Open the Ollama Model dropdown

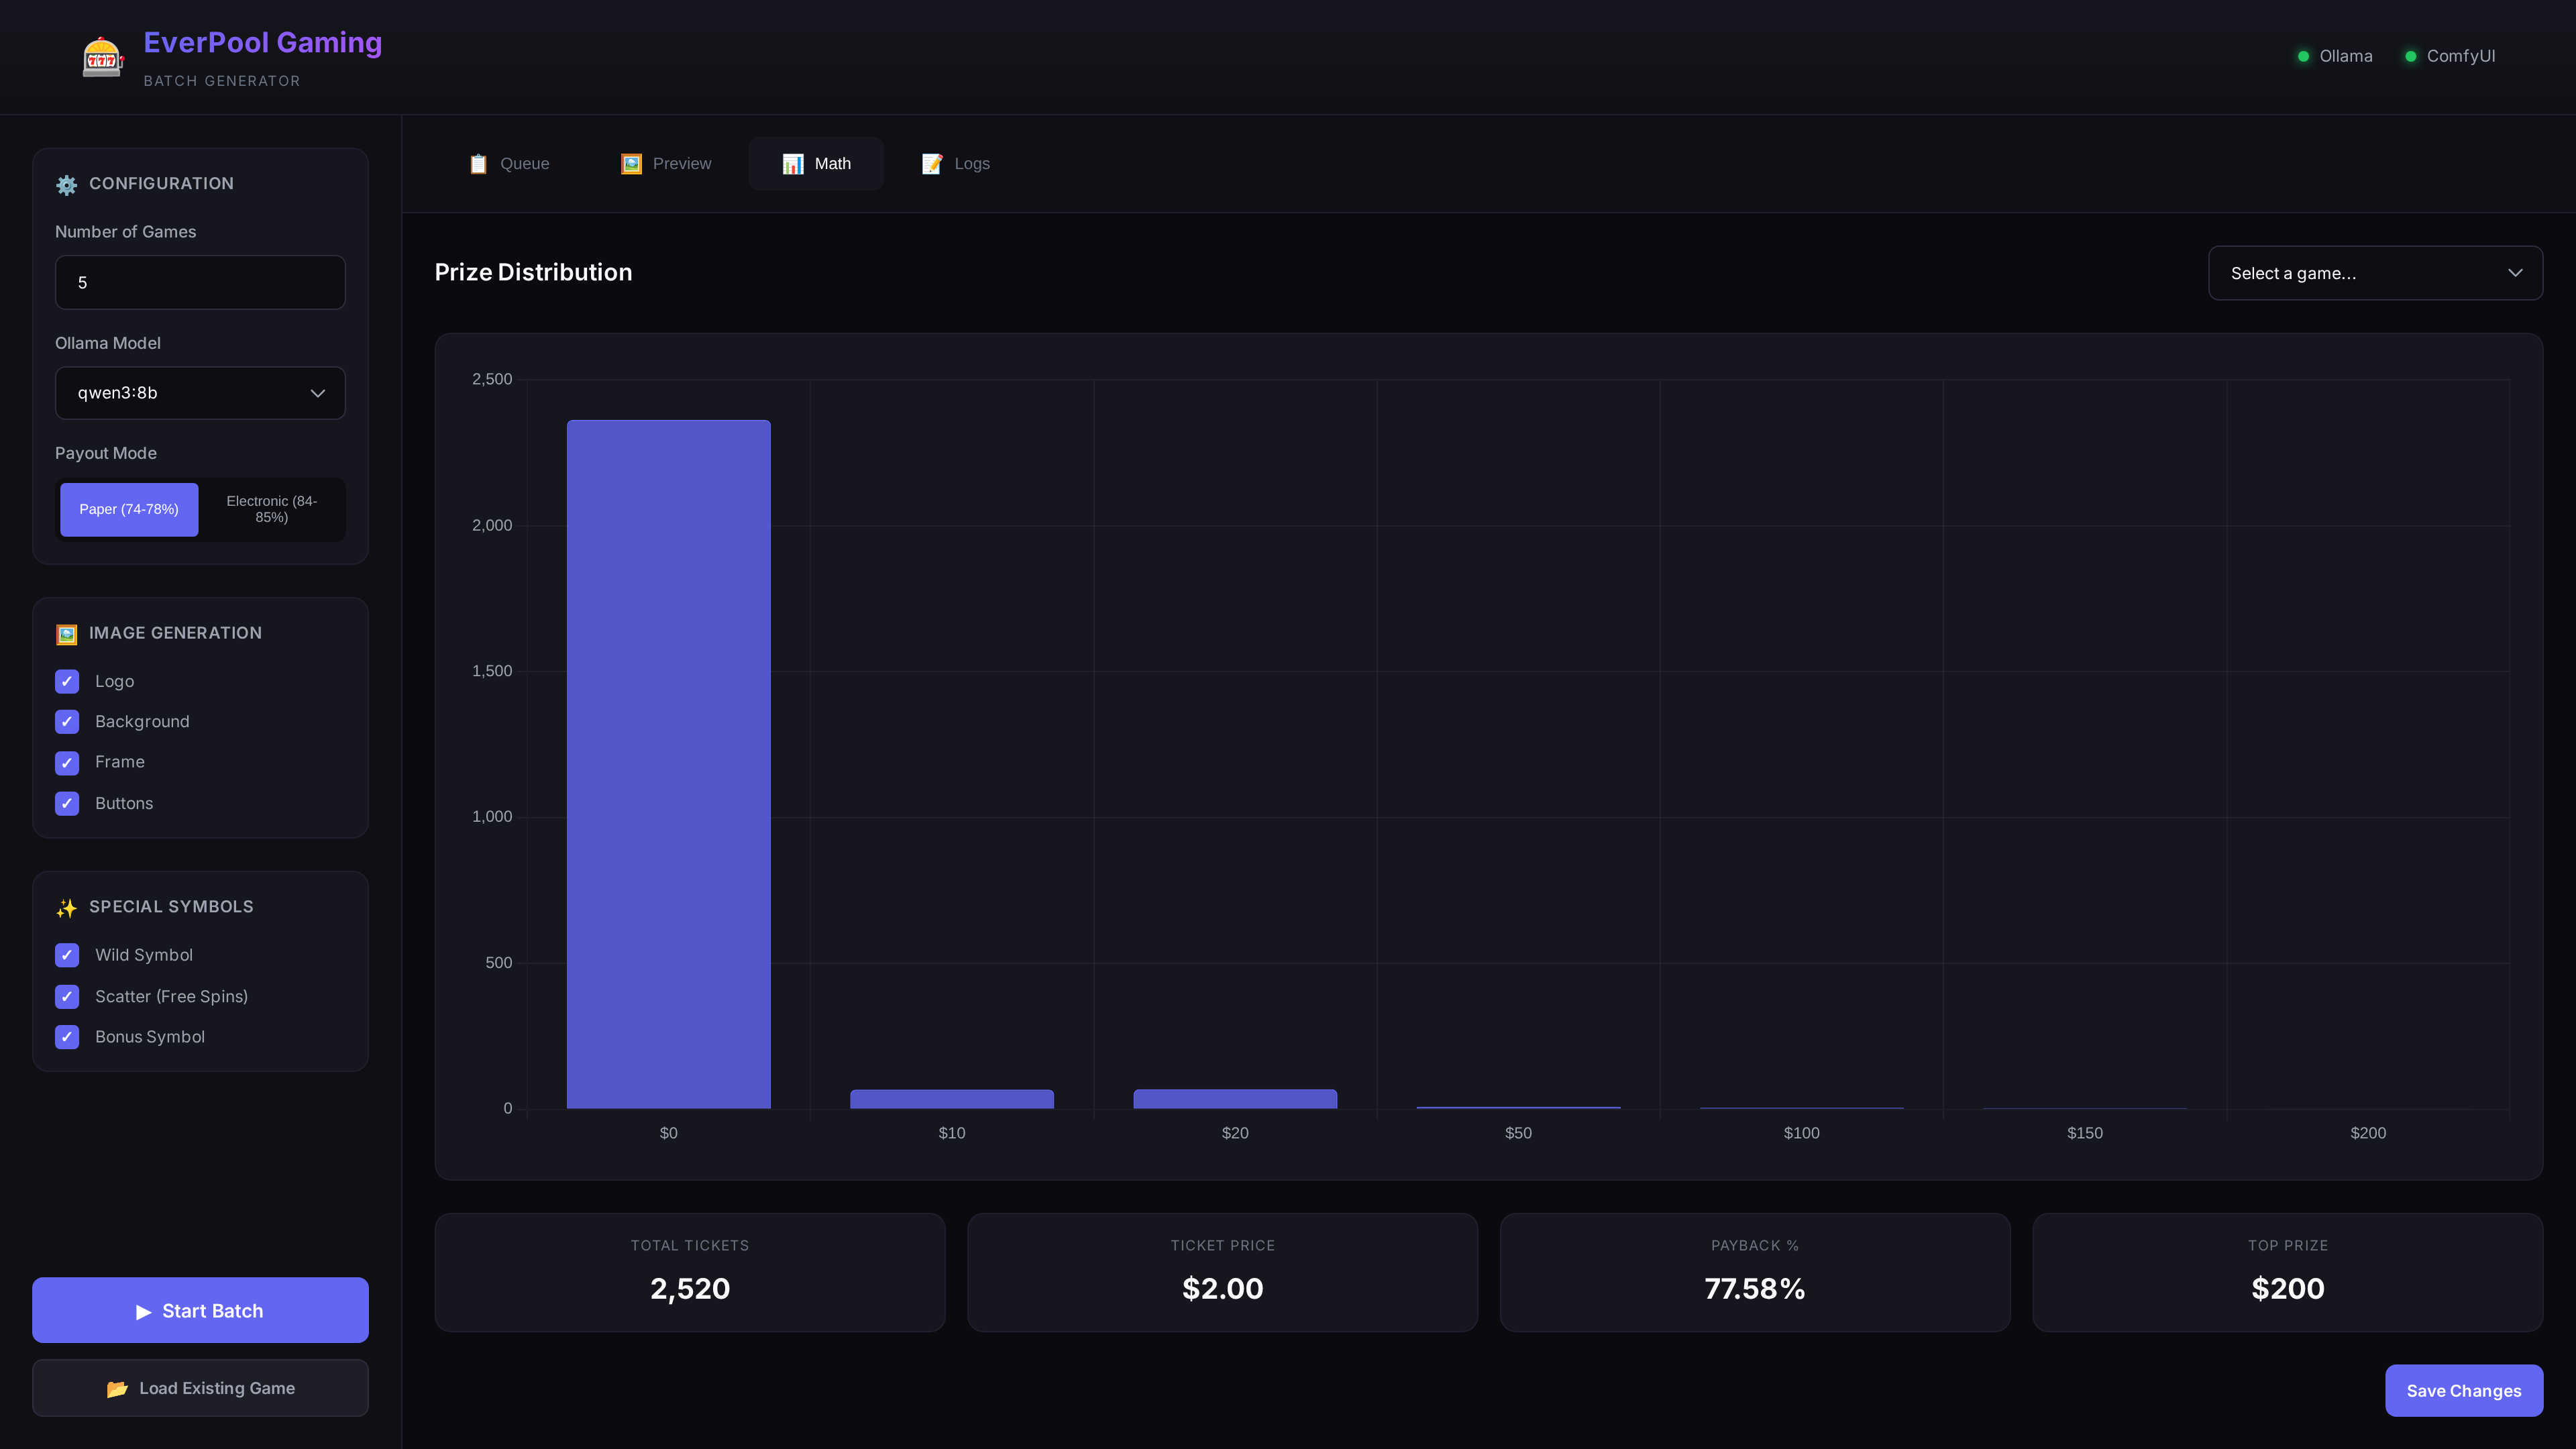coord(200,393)
